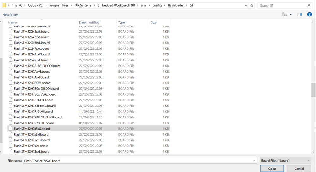Click the Cancel button

(x=299, y=169)
